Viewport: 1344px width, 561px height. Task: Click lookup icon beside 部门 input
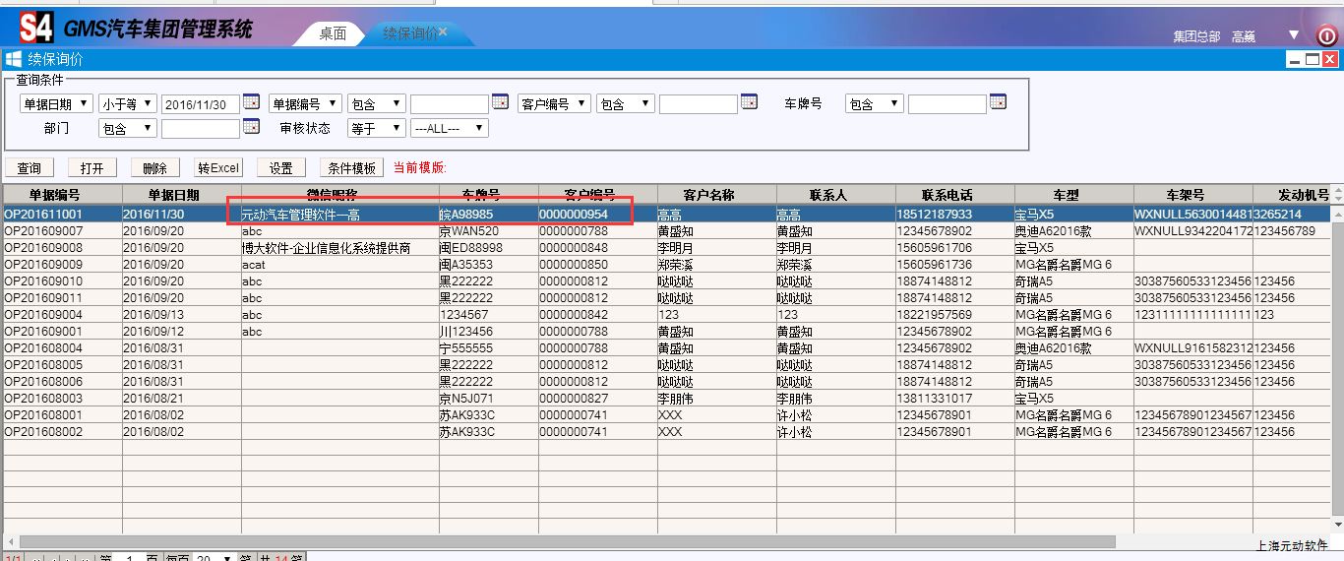tap(251, 127)
